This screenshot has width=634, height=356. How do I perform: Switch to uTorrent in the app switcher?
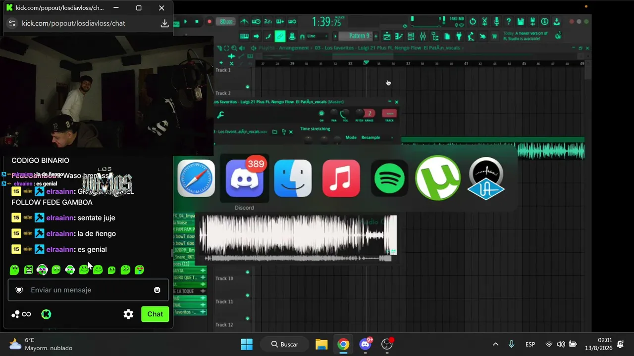tap(438, 178)
